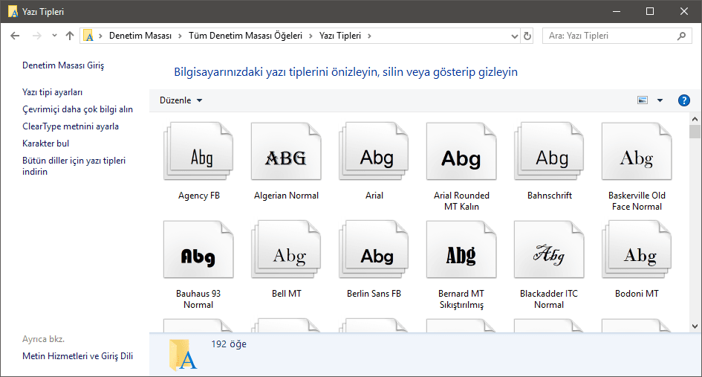This screenshot has width=702, height=377.
Task: Click the Berlin Sans FB name label
Action: 374,294
